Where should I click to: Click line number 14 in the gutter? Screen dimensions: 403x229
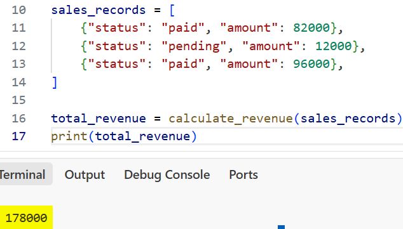[x=19, y=82]
